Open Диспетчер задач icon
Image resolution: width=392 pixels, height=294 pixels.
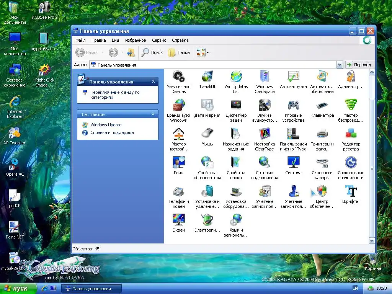point(236,111)
